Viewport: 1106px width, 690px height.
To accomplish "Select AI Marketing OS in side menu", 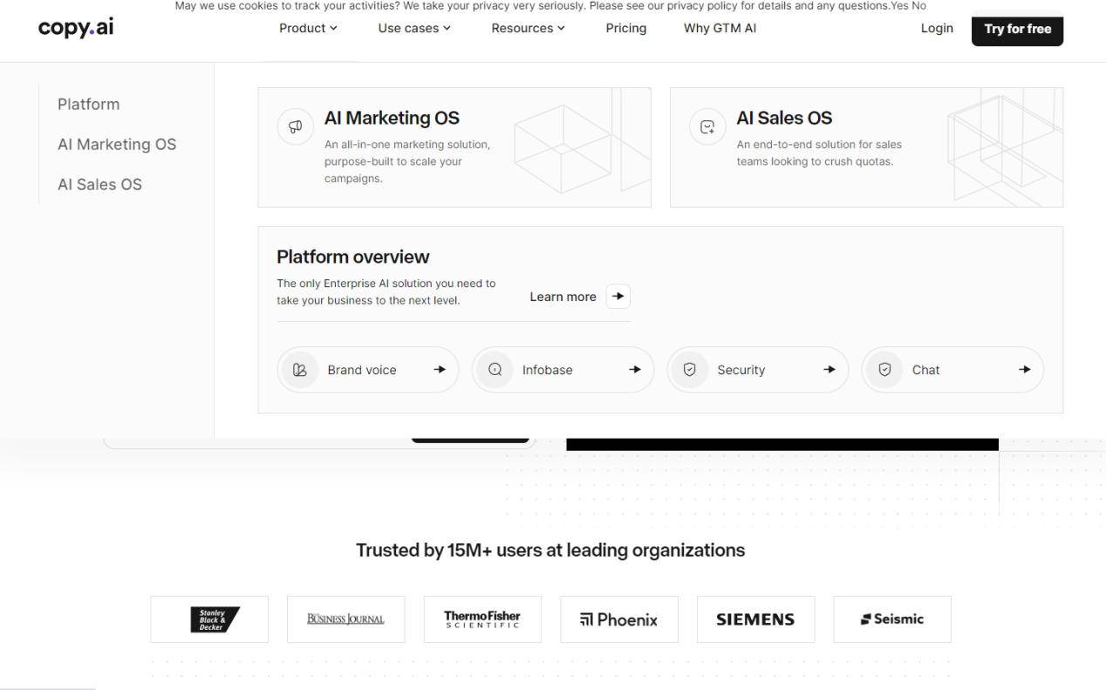I will 117,144.
